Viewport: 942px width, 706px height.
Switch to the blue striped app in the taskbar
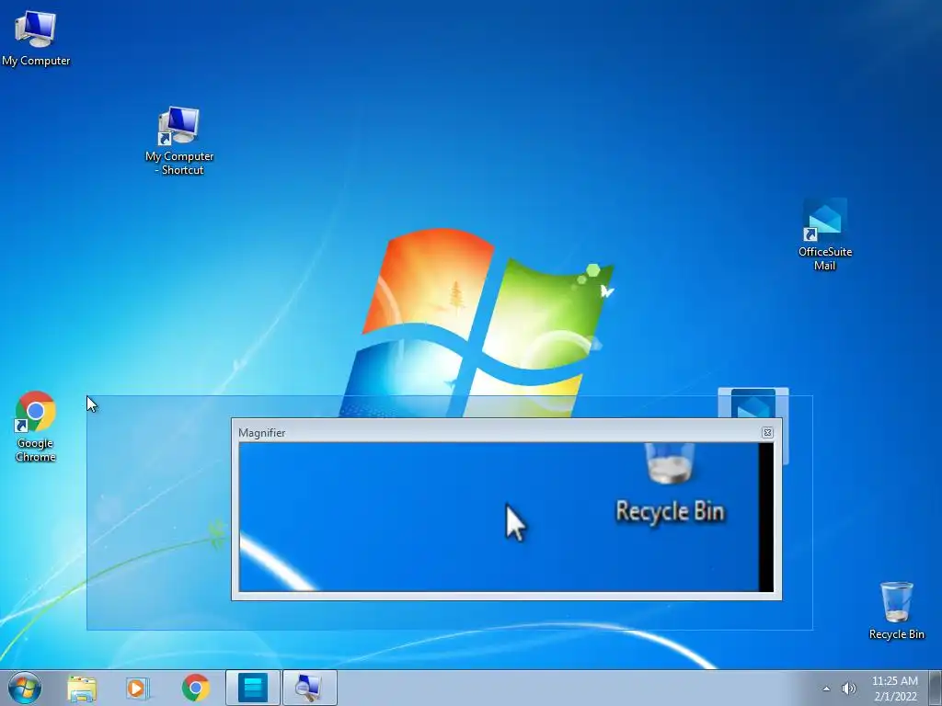(x=252, y=688)
